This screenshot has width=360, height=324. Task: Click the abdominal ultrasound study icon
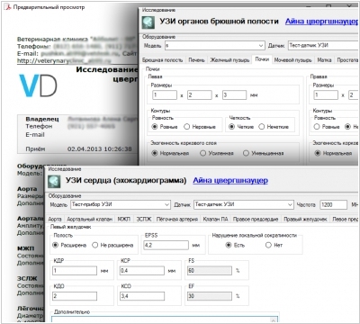tap(148, 22)
